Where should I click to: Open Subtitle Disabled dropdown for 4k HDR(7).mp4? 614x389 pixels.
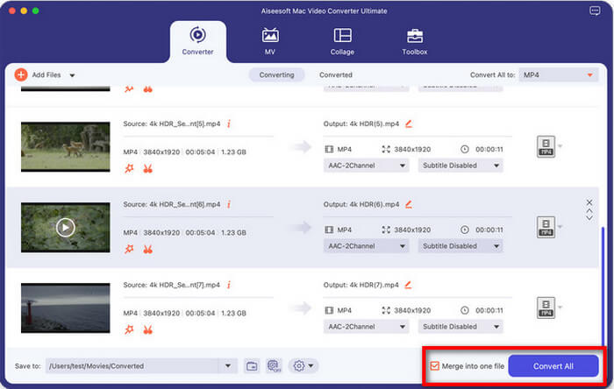pos(460,327)
